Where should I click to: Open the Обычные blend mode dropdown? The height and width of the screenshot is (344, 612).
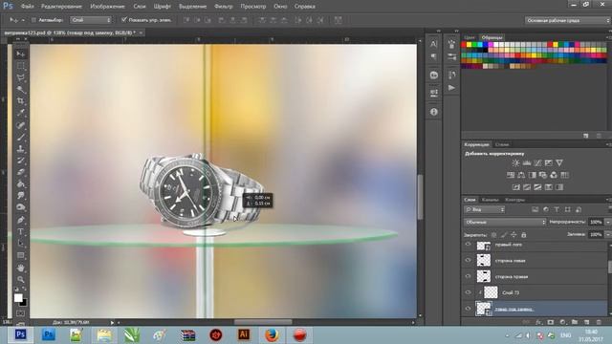point(505,222)
